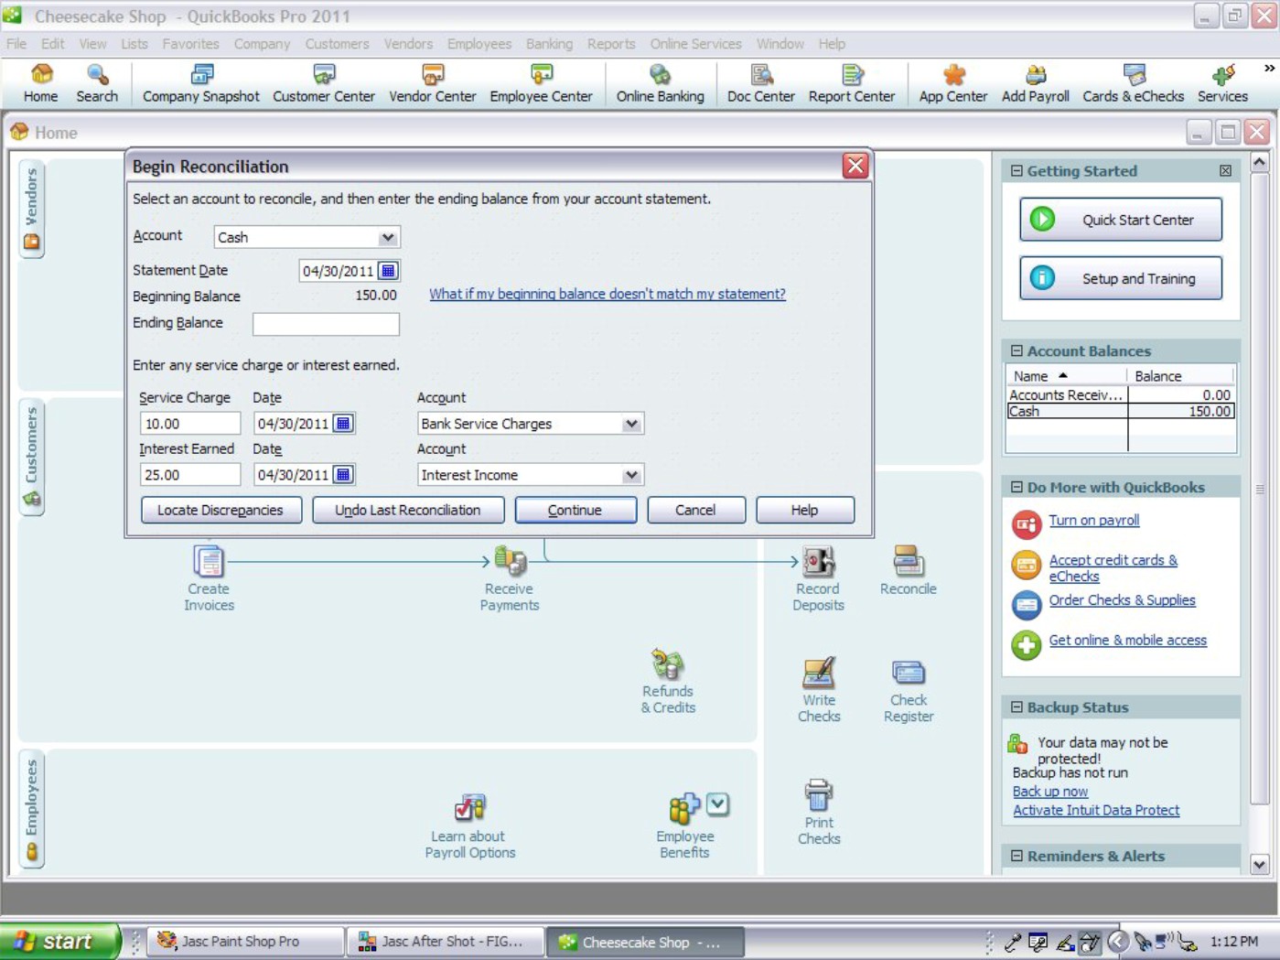Switch to Jasc Paint Shop Pro taskbar

(245, 941)
